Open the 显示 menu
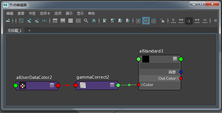The height and width of the screenshot is (113, 222). tap(80, 13)
